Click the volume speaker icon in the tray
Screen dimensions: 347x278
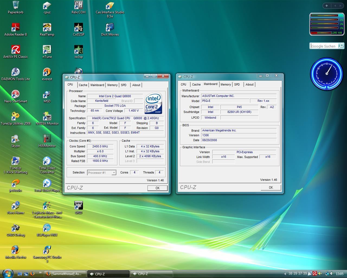pyautogui.click(x=332, y=274)
